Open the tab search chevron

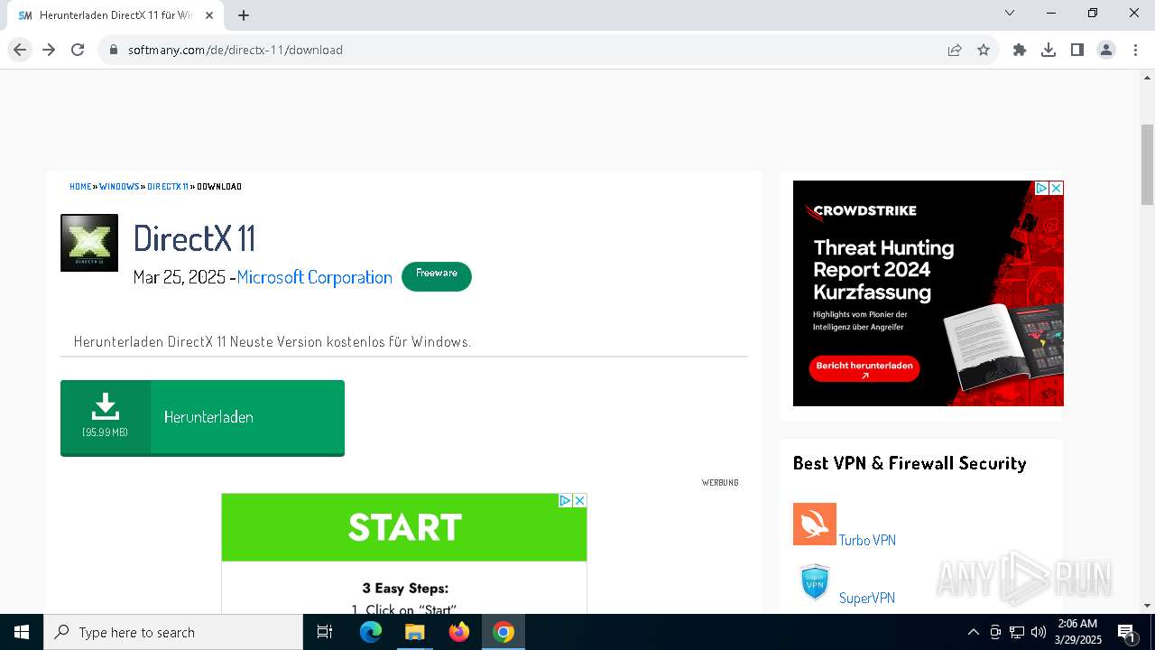(1010, 13)
